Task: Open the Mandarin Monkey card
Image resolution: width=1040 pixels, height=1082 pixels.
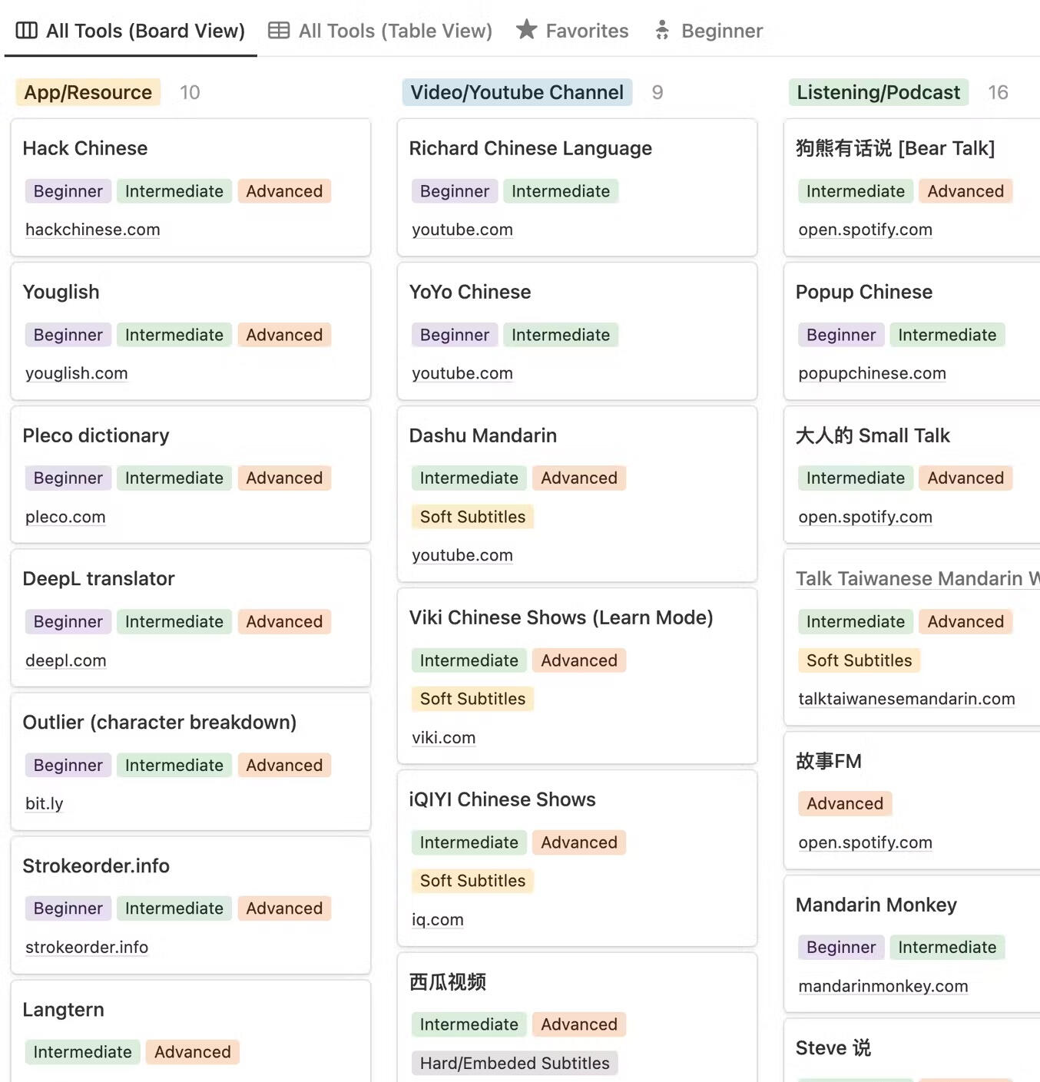Action: coord(876,905)
